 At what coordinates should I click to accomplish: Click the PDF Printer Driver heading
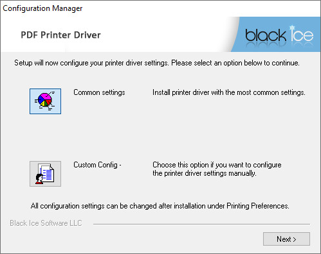pyautogui.click(x=60, y=35)
